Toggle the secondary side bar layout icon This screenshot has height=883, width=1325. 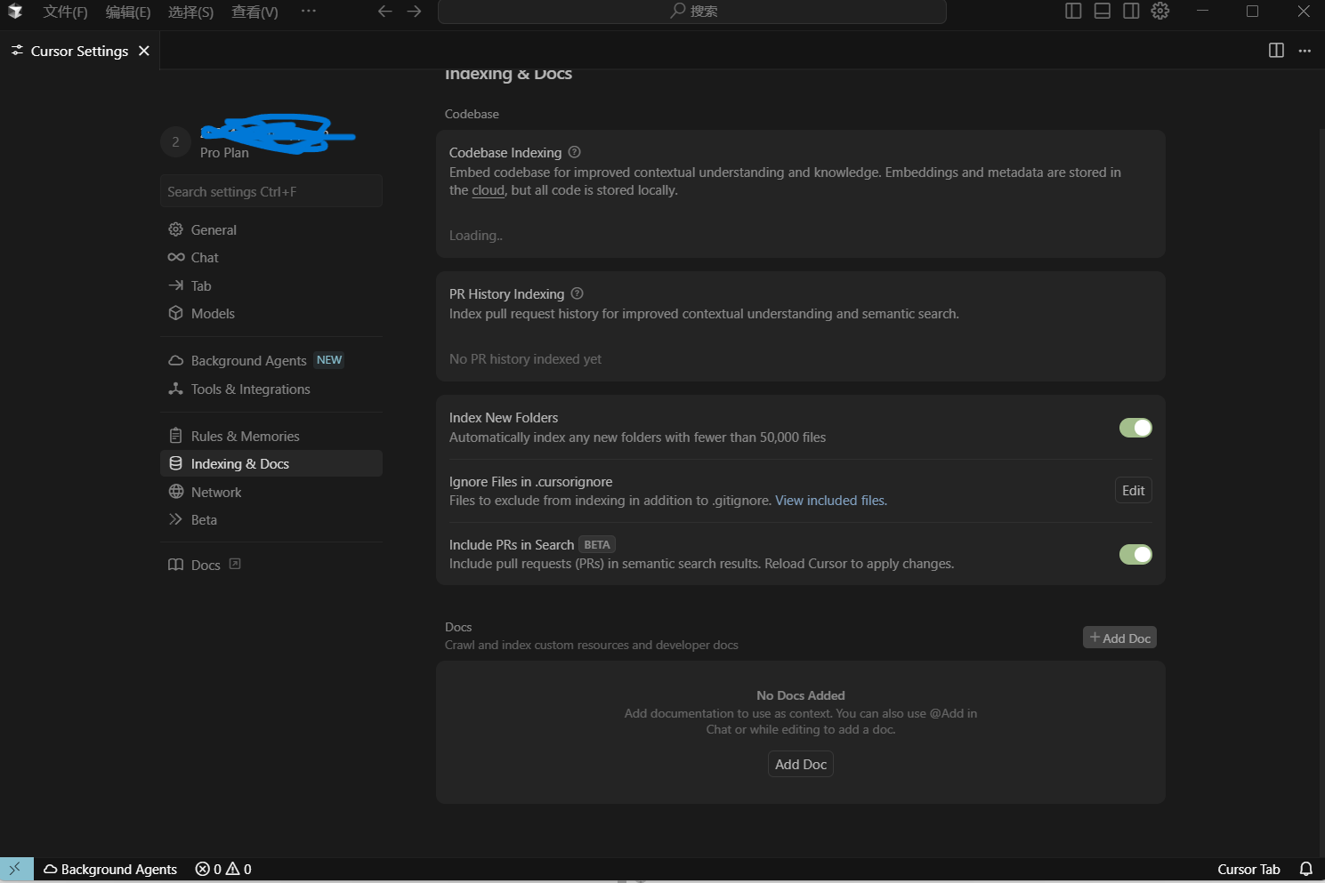click(x=1131, y=11)
